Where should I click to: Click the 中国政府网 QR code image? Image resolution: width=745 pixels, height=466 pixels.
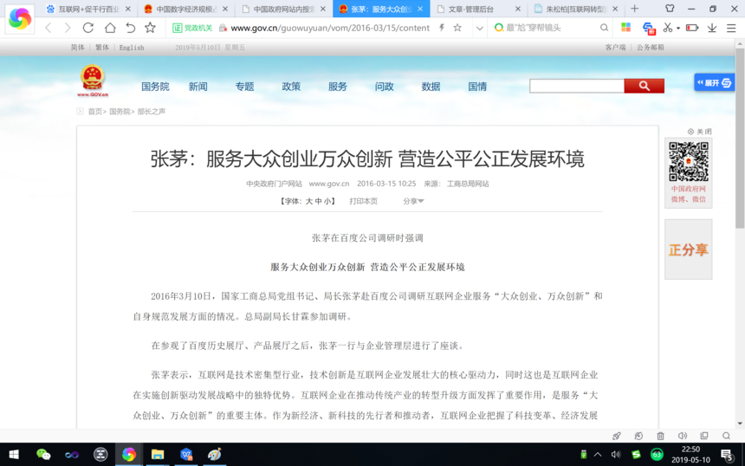tap(689, 161)
